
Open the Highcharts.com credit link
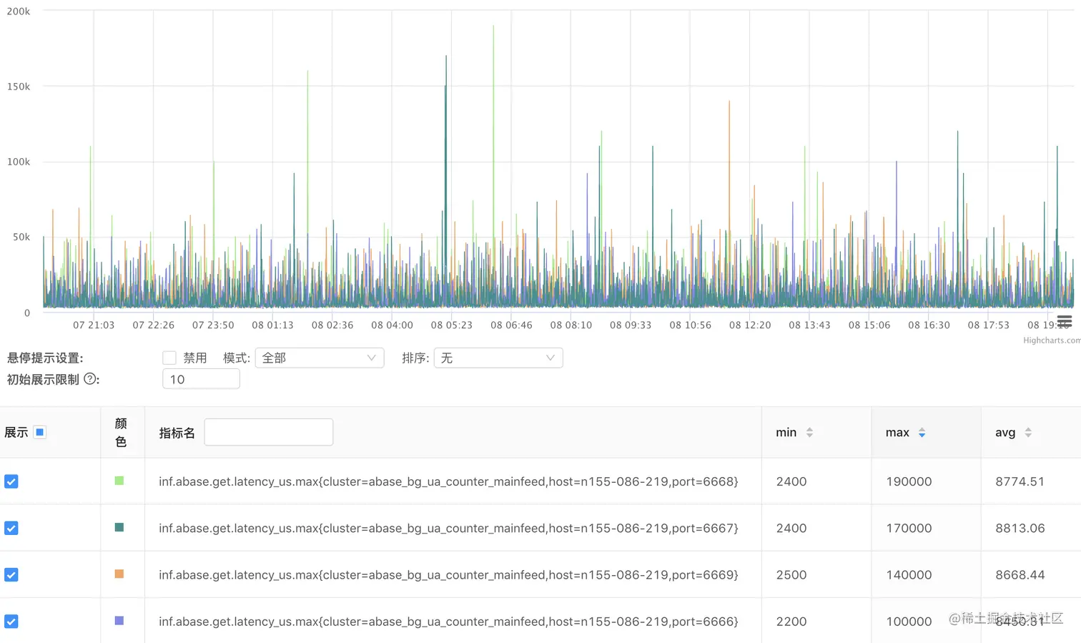click(1052, 340)
